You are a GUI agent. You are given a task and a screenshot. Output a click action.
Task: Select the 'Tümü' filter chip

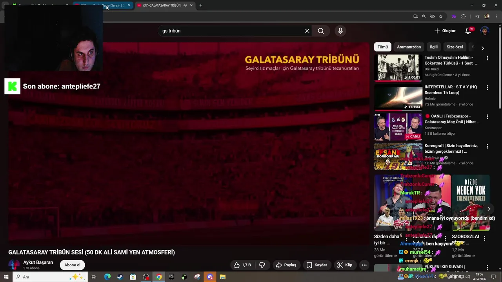pyautogui.click(x=383, y=47)
